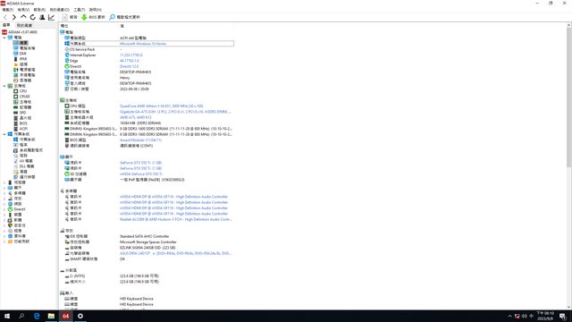Go back with the toolbar back arrow
The image size is (572, 322).
pos(5,17)
